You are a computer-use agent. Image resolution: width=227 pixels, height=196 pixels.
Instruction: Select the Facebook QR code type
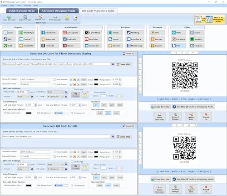click(x=49, y=33)
